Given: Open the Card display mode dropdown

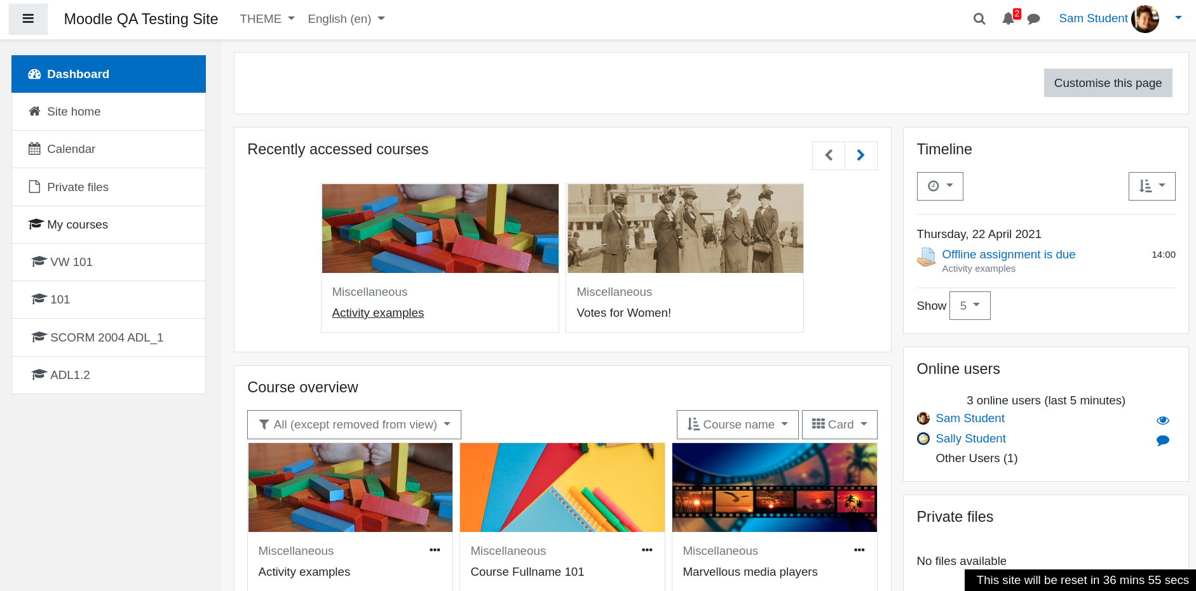Looking at the screenshot, I should (839, 425).
